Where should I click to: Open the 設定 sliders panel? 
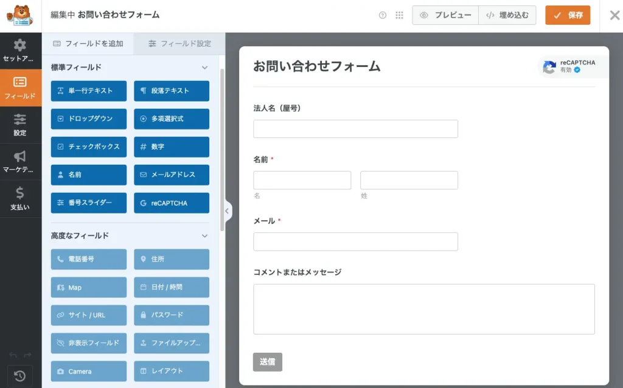coord(20,125)
